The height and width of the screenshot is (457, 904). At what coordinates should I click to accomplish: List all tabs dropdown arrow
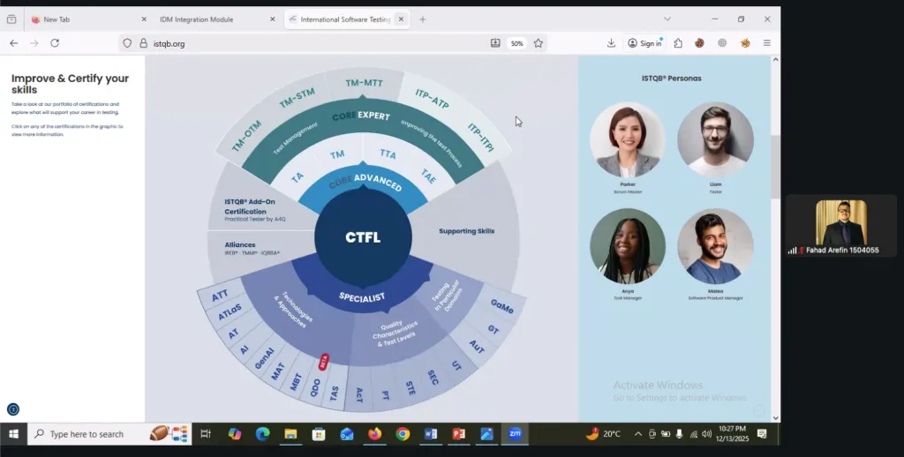pos(667,19)
